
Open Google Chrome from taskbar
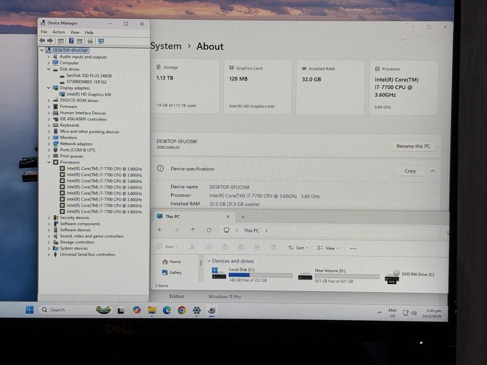182,310
